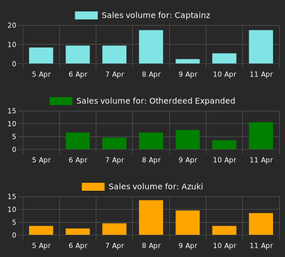Viewport: 285px width, 257px height.
Task: Click the small Captainz bar for 9 Apr
Action: tap(188, 61)
